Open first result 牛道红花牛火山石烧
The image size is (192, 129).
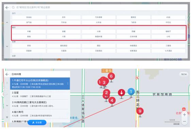point(40,84)
